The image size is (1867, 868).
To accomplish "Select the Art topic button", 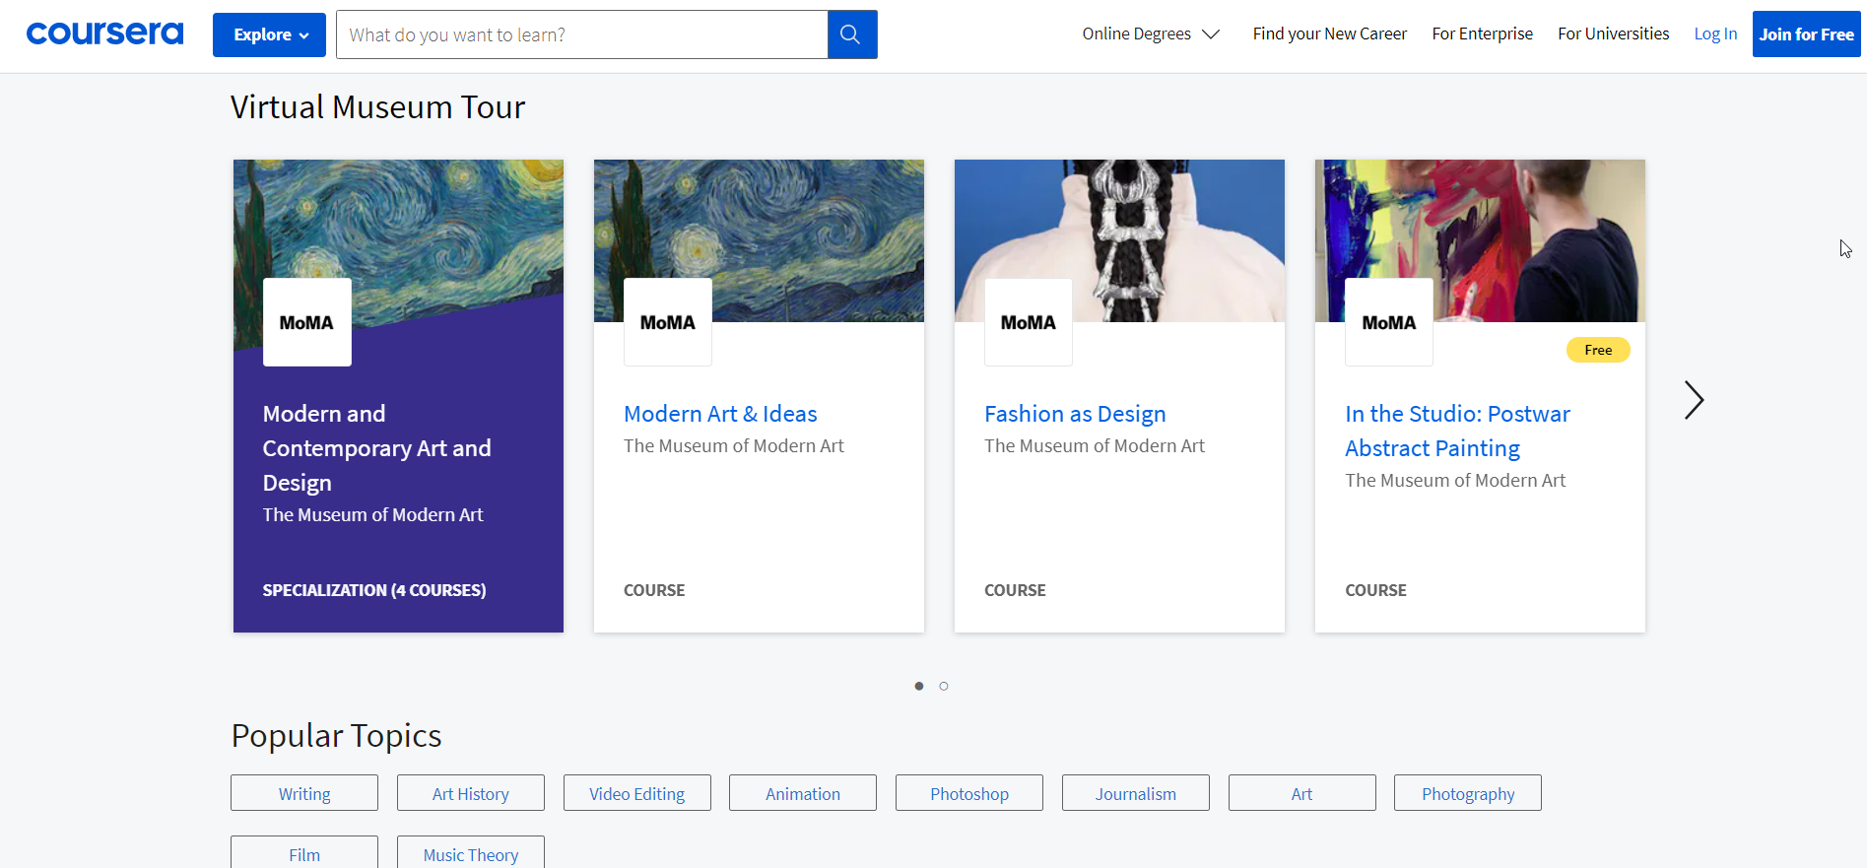I will coord(1302,793).
